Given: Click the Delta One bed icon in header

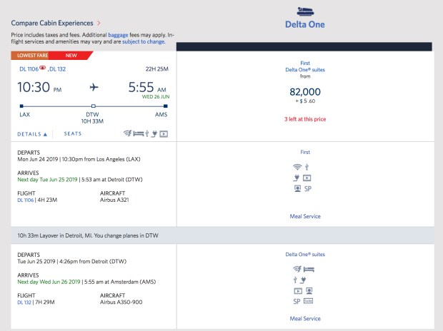Looking at the screenshot, I should 309,11.
